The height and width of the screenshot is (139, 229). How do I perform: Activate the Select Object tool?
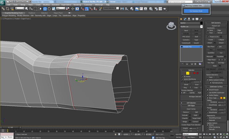coord(26,9)
